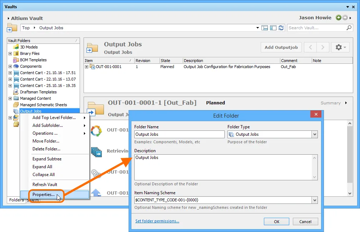This screenshot has width=360, height=232.
Task: Open the Item Naming Scheme dropdown
Action: click(x=315, y=200)
